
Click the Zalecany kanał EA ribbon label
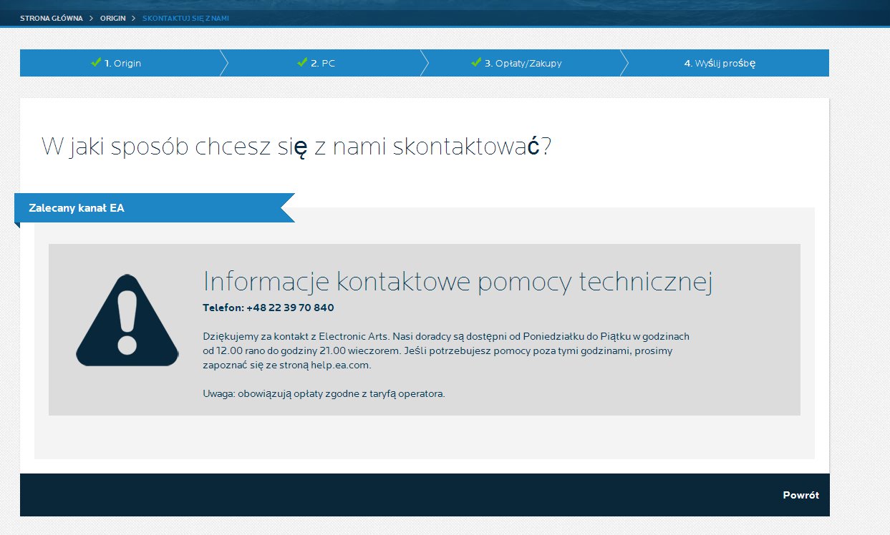pyautogui.click(x=77, y=208)
